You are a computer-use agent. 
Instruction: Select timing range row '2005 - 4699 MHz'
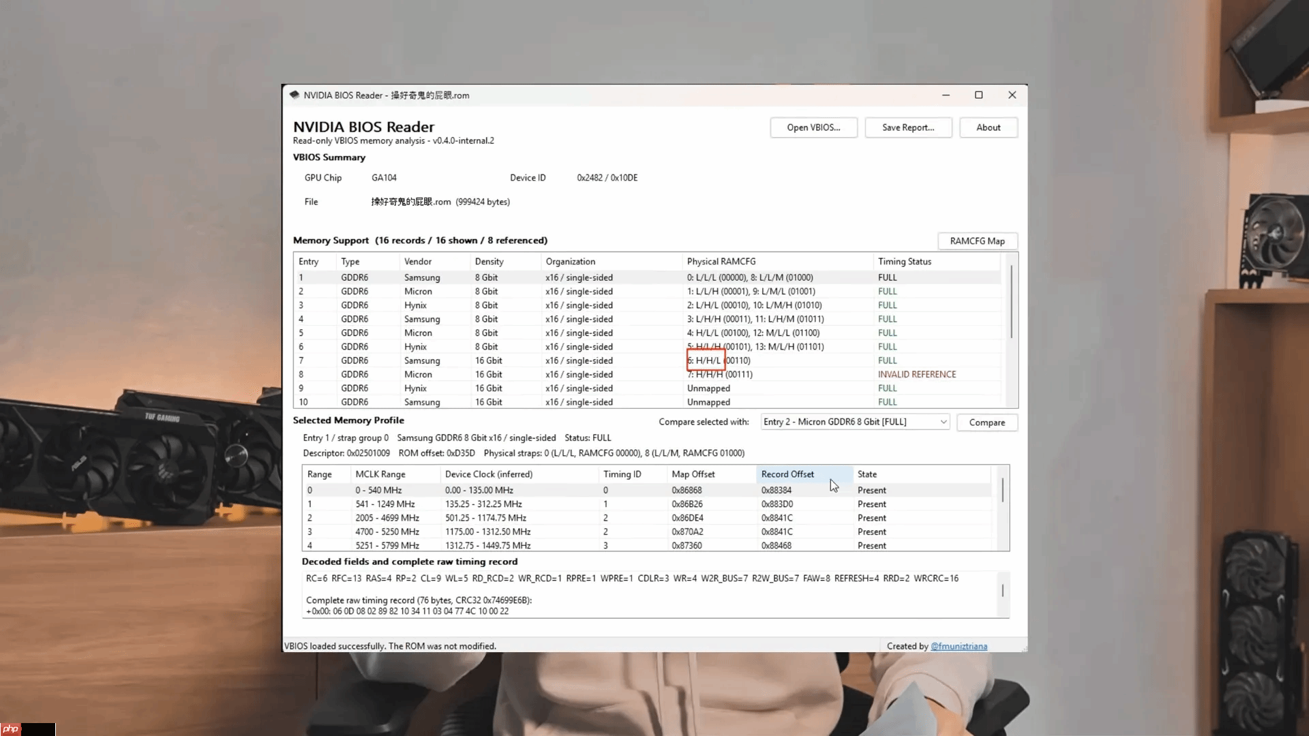tap(647, 518)
